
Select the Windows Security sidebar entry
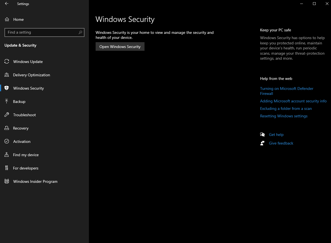pyautogui.click(x=44, y=88)
